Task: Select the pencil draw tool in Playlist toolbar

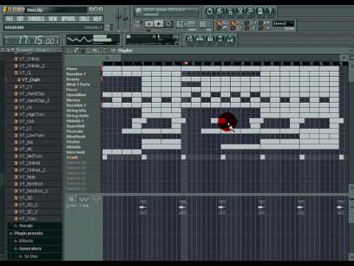Action: pos(76,50)
